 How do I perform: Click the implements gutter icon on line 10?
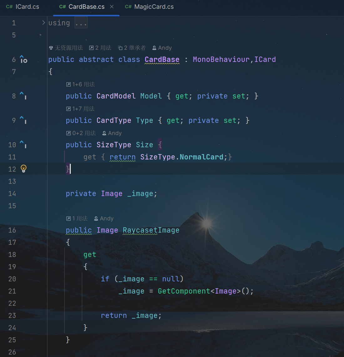[x=23, y=144]
